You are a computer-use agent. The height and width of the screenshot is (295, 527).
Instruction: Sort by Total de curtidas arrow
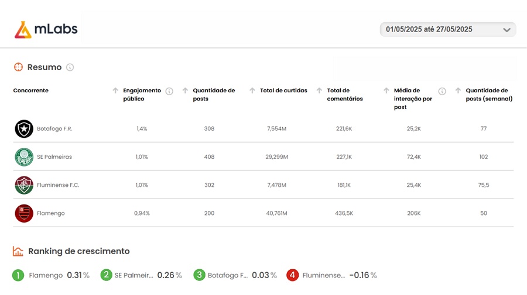tap(252, 91)
